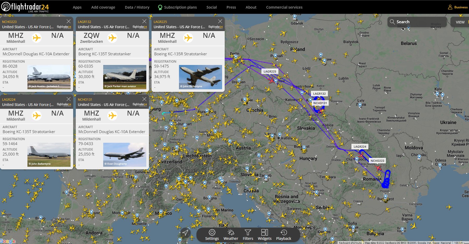
Task: Open the About menu
Action: (251, 7)
